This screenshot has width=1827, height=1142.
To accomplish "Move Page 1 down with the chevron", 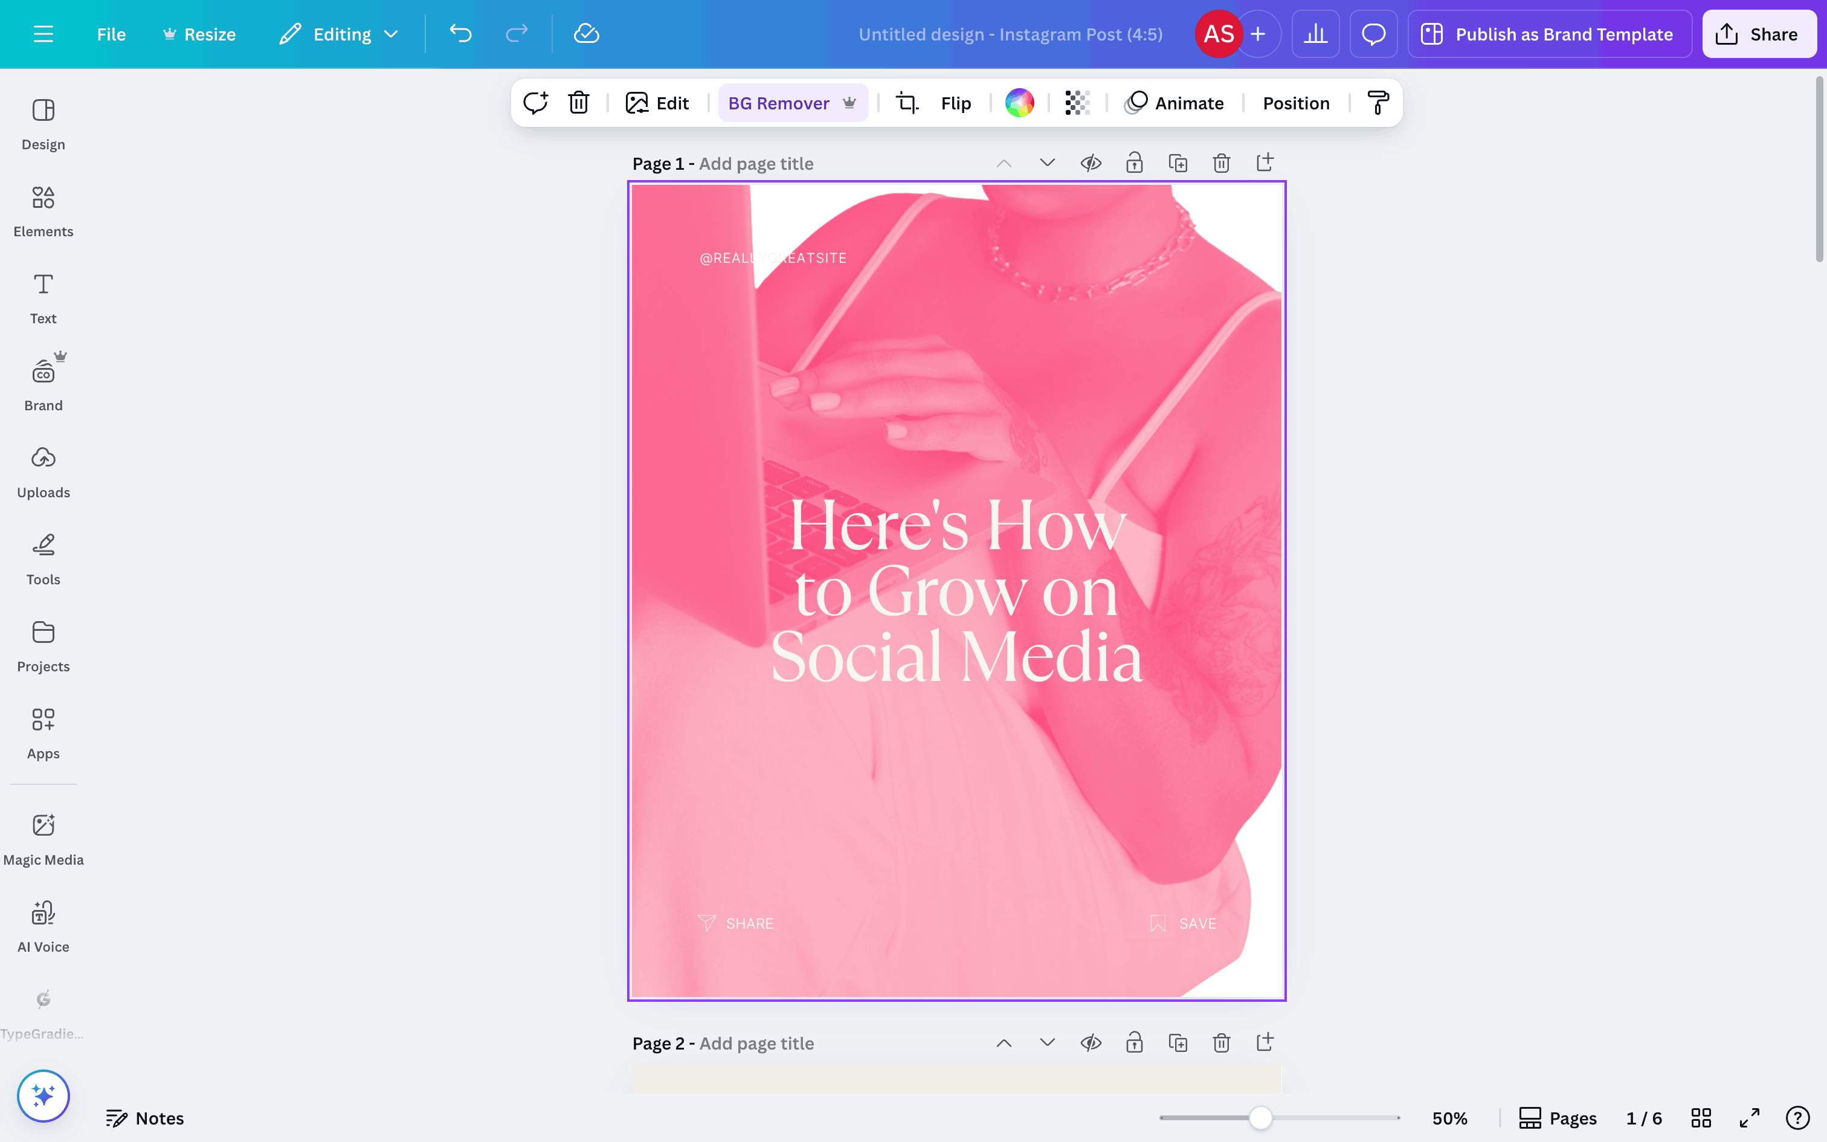I will (x=1047, y=163).
